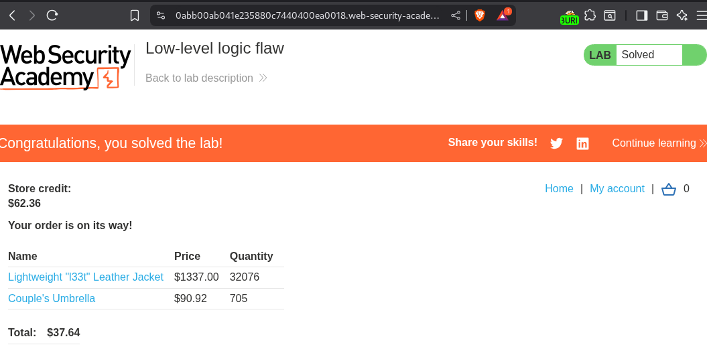Viewport: 707px width, 353px height.
Task: Open the Brave Wallet icon
Action: point(661,15)
